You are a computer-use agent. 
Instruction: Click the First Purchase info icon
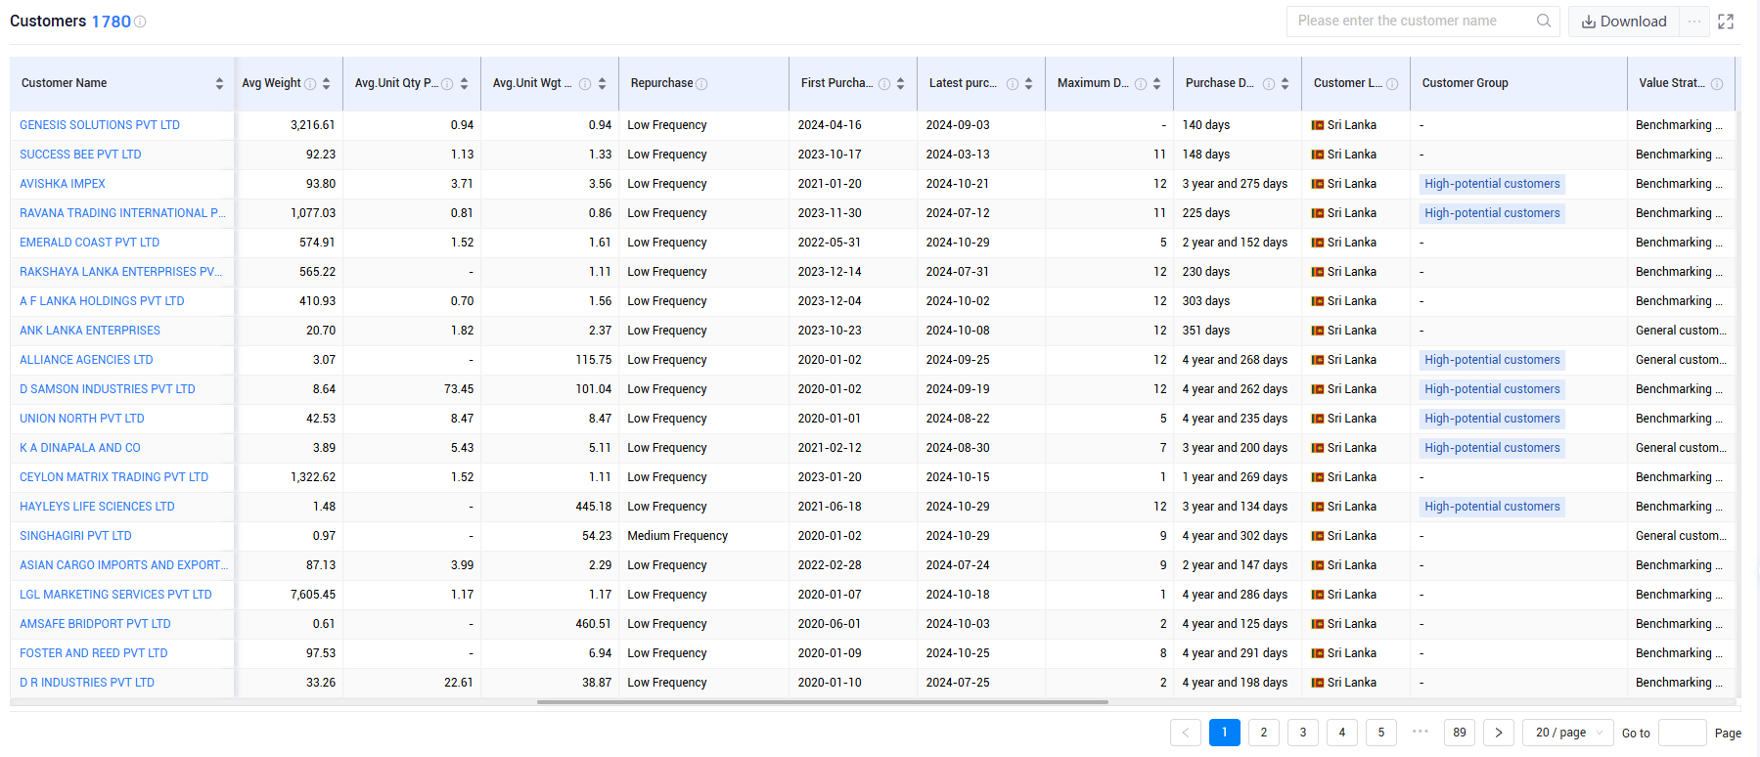tap(884, 84)
